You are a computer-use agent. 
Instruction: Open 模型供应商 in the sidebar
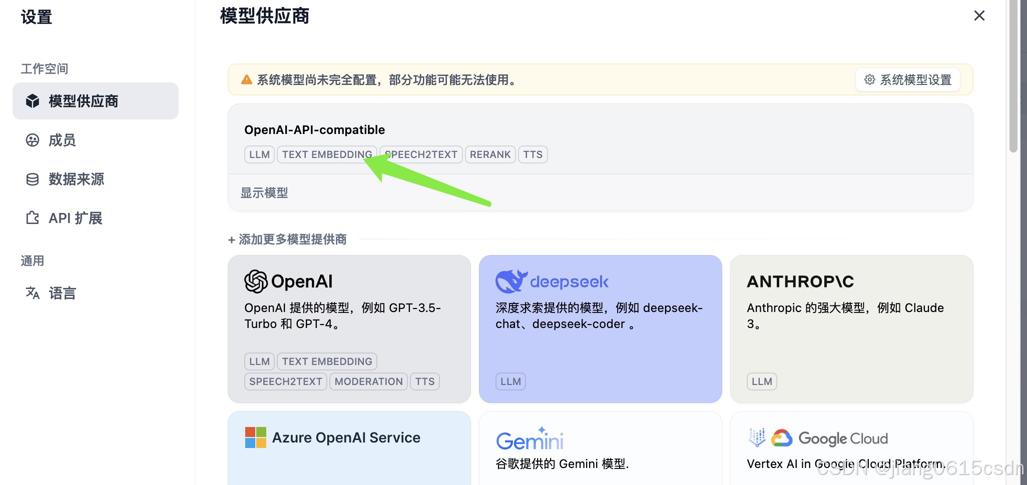96,101
